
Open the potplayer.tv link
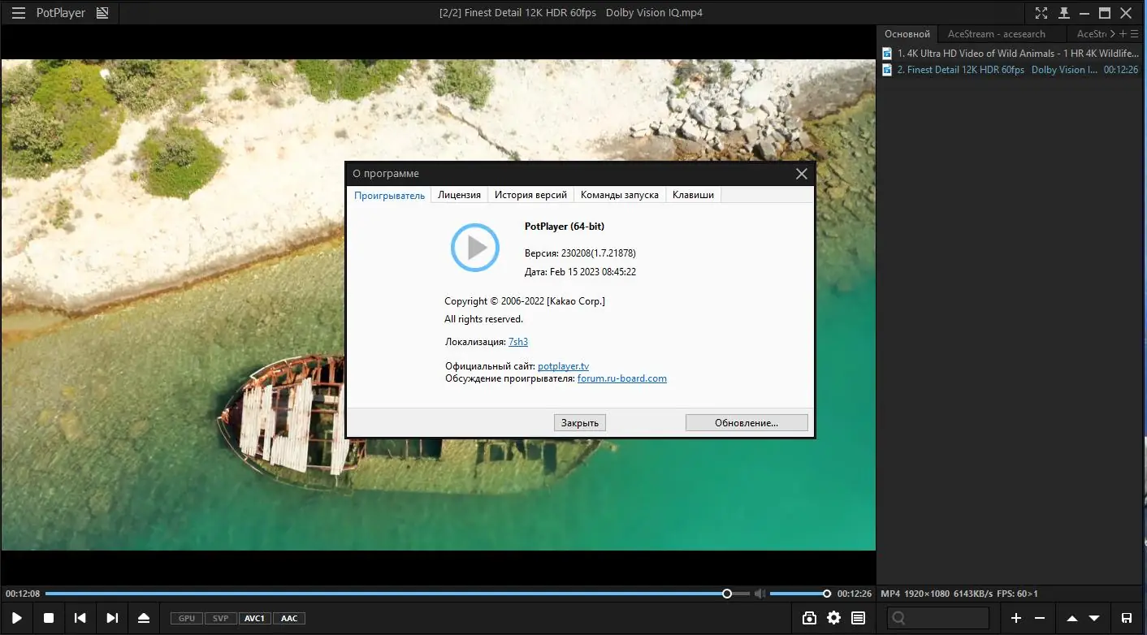point(563,366)
